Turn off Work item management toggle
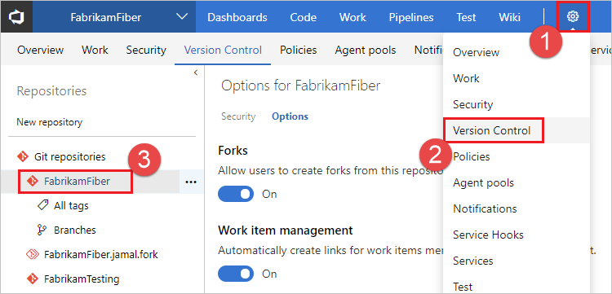 click(236, 274)
